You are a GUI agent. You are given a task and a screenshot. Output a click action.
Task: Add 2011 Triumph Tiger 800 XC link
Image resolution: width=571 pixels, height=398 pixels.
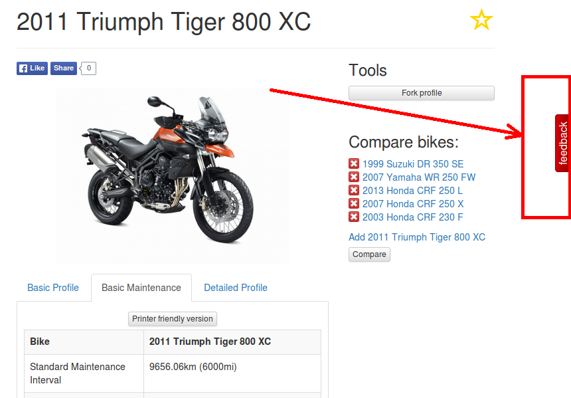417,237
